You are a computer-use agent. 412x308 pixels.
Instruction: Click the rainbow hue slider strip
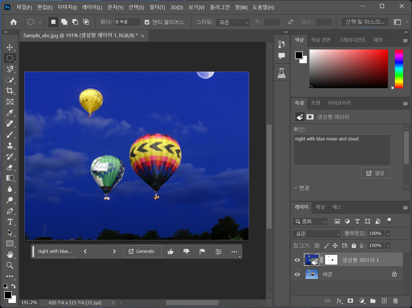pos(399,69)
